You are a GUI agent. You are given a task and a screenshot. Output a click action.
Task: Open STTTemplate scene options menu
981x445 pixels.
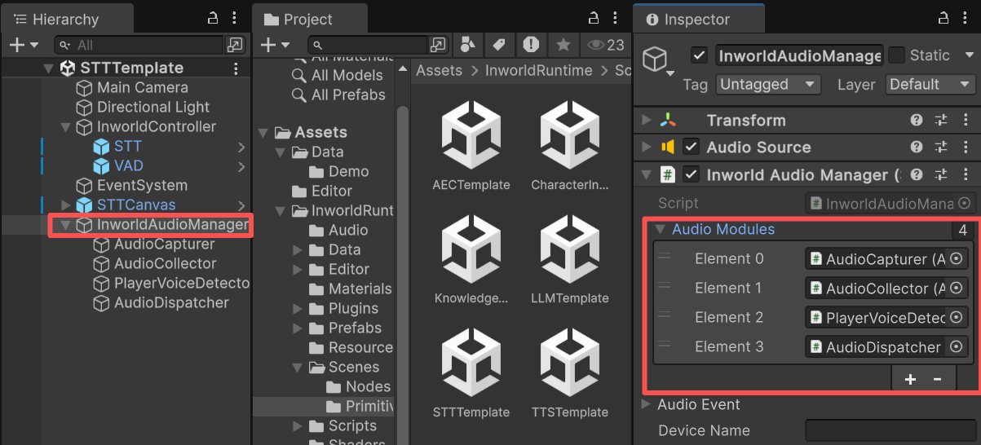pos(236,68)
